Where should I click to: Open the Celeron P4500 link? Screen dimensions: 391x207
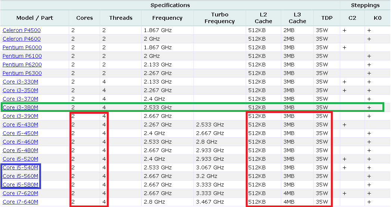(x=21, y=30)
